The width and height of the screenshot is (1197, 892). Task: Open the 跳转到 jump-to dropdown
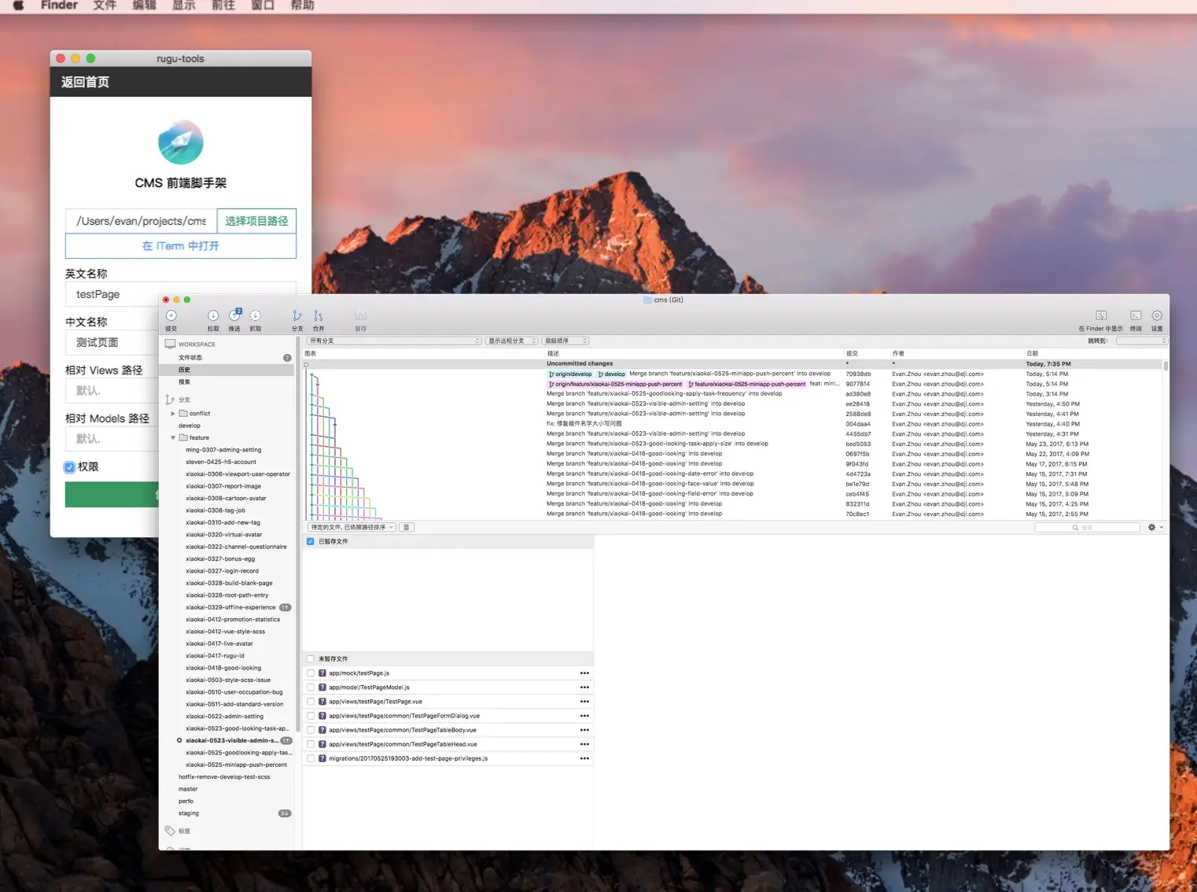[1141, 341]
